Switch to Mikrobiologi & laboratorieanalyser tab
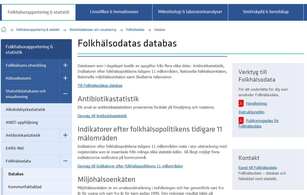307x195 pixels. pos(190,12)
